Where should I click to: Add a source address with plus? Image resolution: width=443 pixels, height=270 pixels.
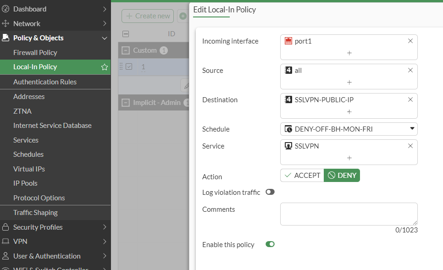[349, 83]
